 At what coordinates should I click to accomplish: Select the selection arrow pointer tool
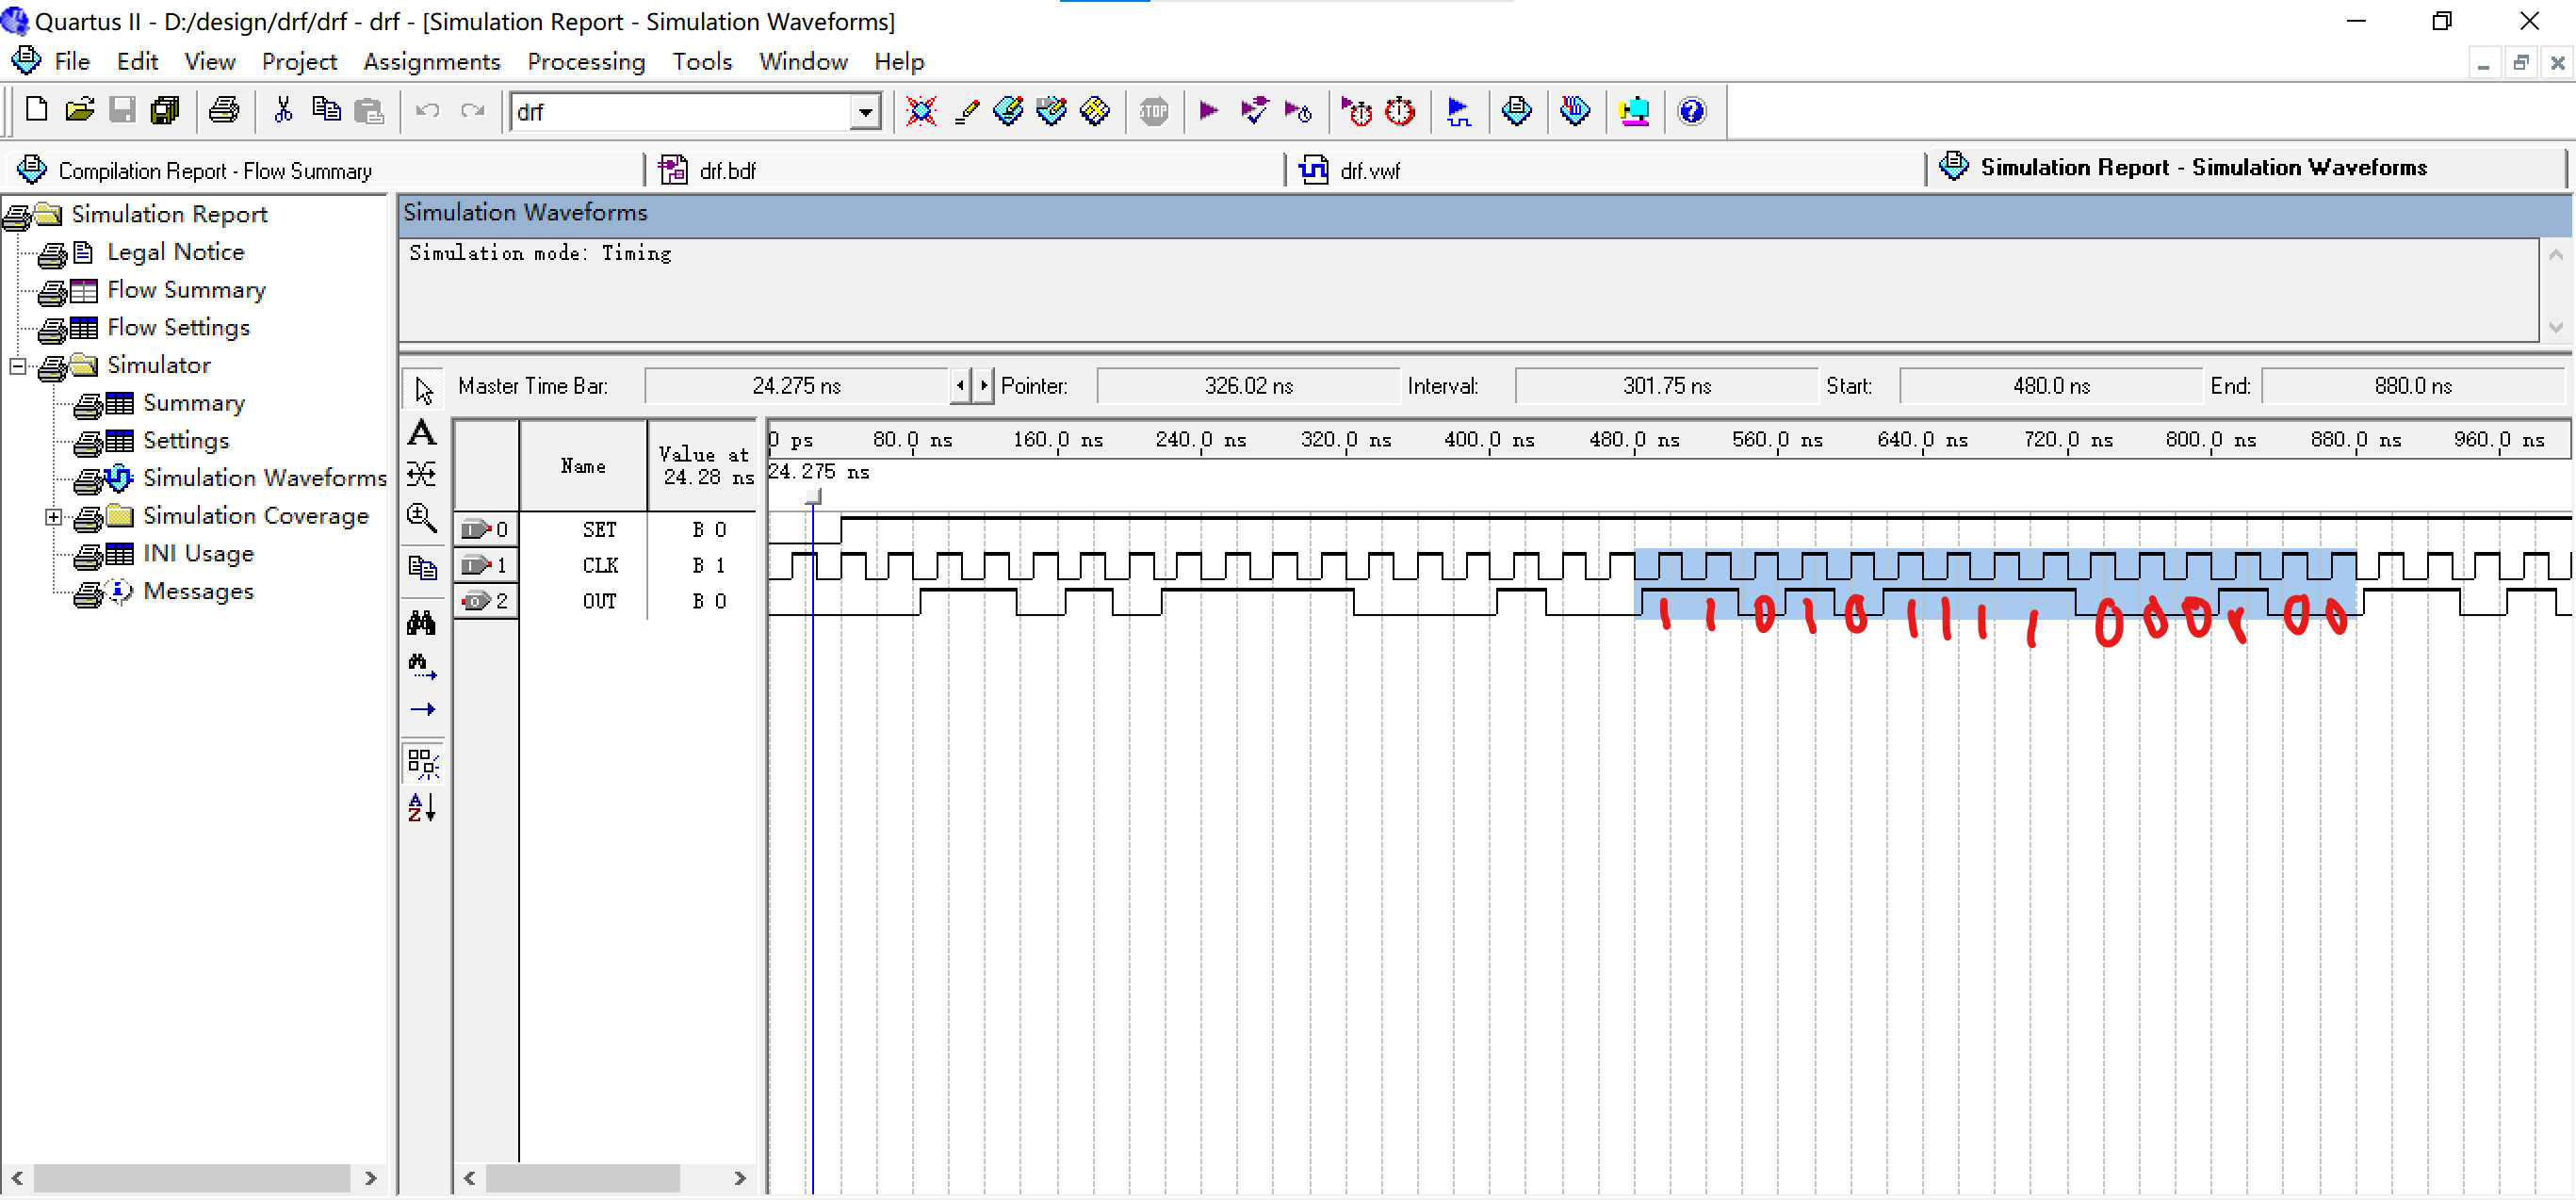424,390
